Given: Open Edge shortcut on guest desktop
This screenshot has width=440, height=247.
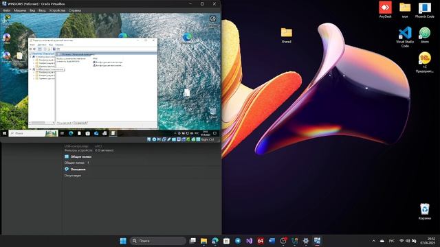Looking at the screenshot, I should click(187, 37).
